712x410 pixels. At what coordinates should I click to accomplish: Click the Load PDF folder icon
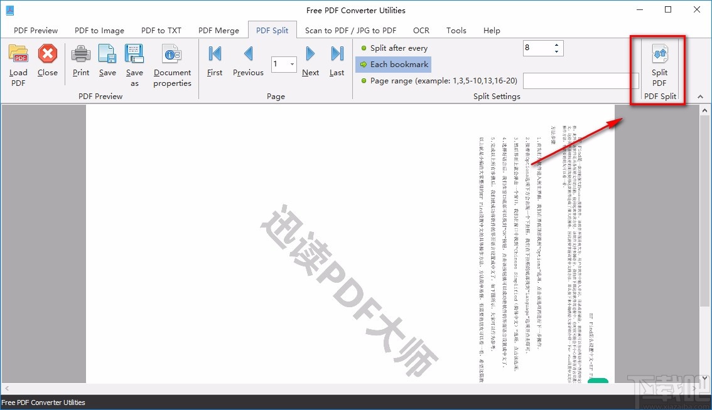tap(19, 53)
